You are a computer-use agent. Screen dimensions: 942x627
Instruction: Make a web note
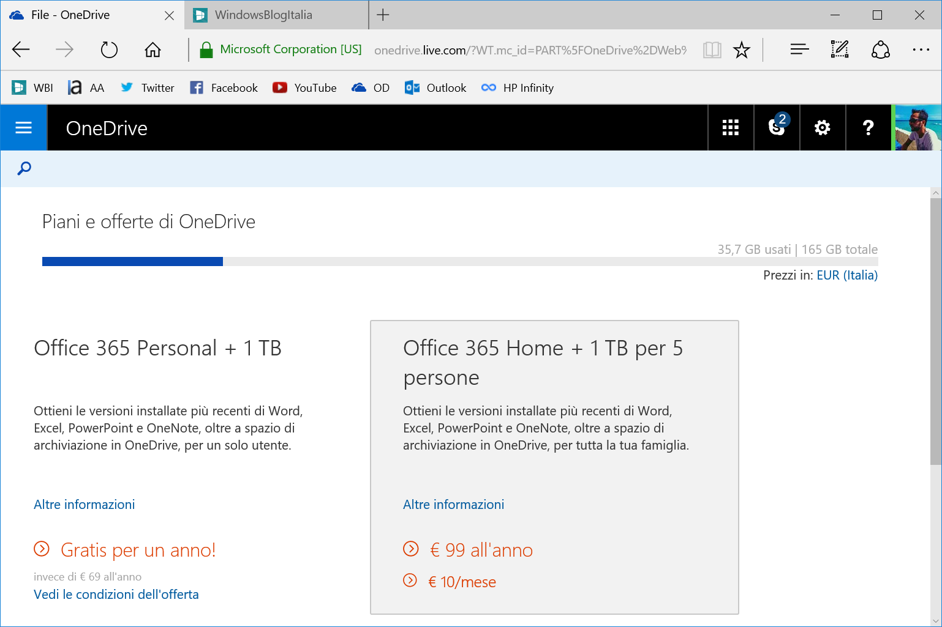840,50
